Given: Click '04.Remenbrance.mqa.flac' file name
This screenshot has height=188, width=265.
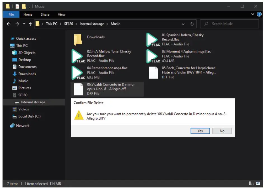Looking at the screenshot, I should 107,68.
